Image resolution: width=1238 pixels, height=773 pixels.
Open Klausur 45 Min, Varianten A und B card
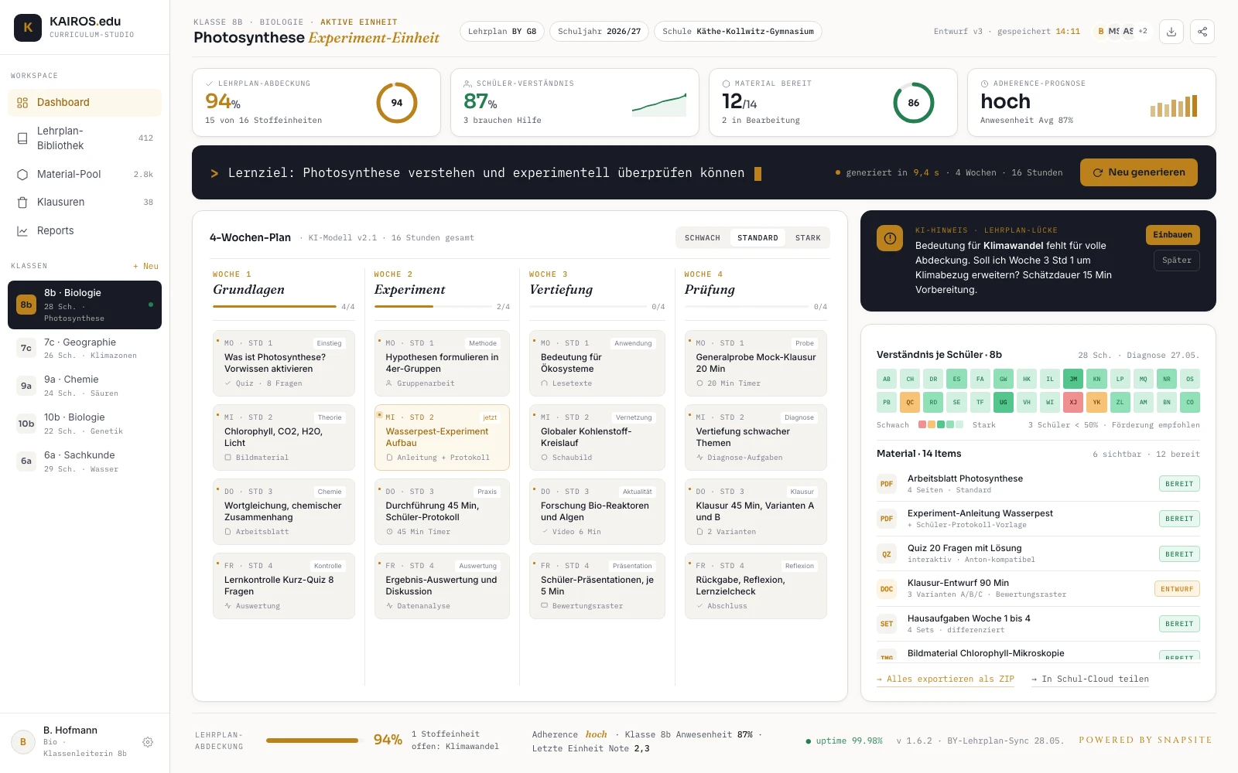click(x=756, y=512)
